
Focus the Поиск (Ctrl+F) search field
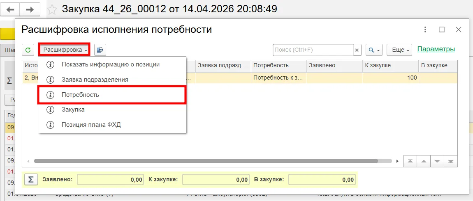point(313,50)
